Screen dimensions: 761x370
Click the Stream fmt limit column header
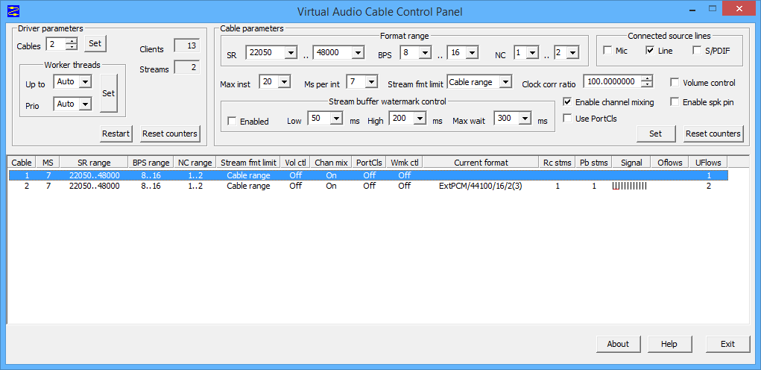point(248,163)
